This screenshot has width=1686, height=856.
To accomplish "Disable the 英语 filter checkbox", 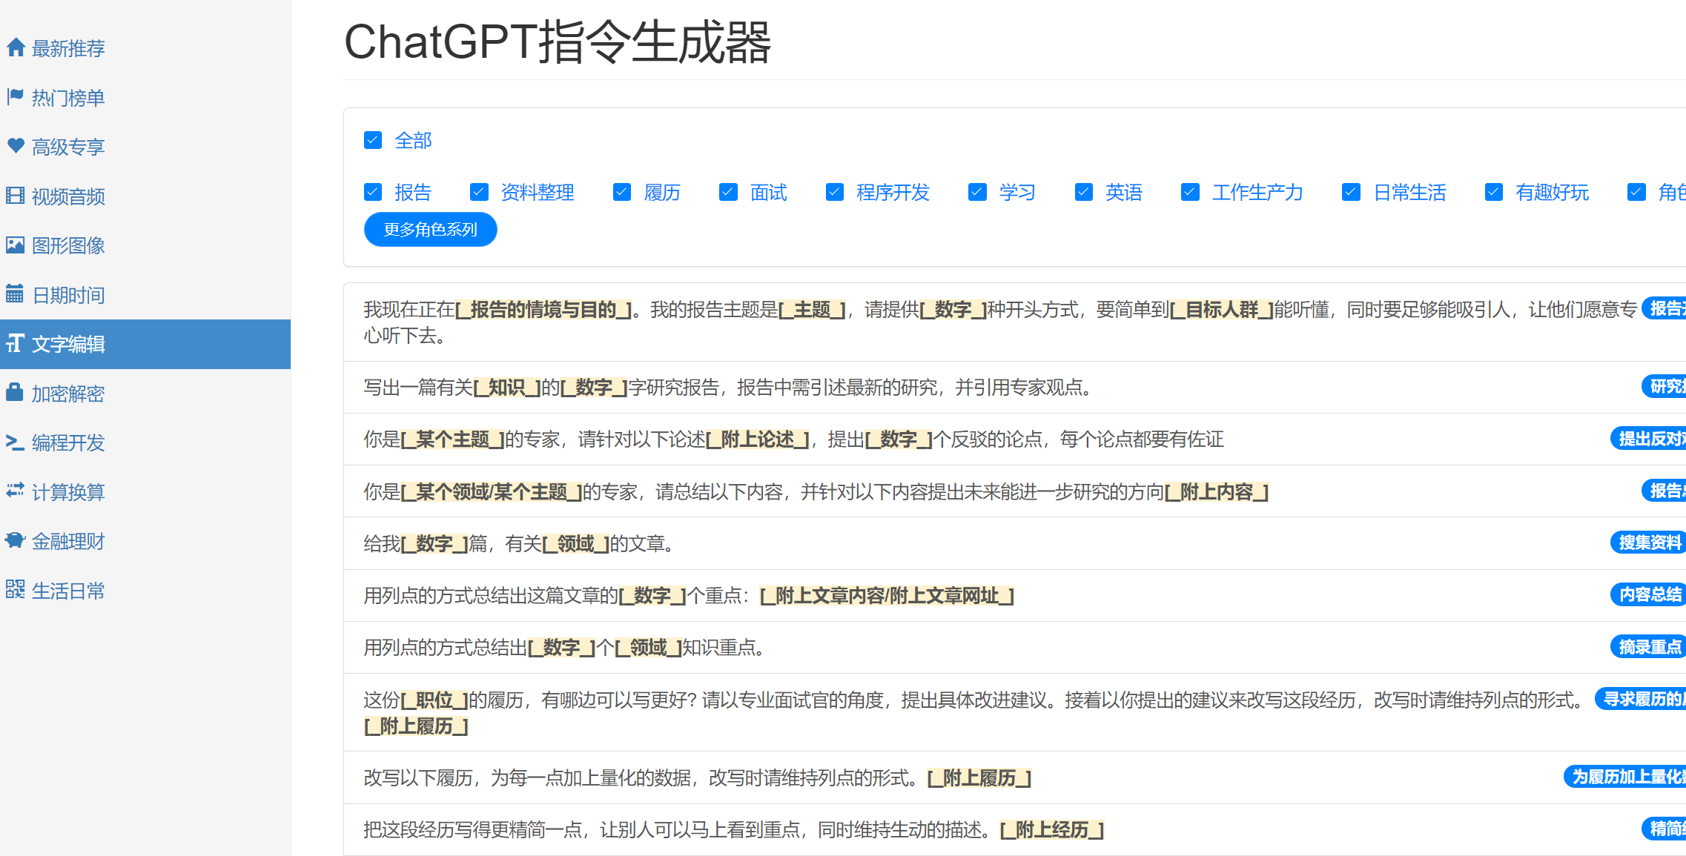I will point(1083,192).
